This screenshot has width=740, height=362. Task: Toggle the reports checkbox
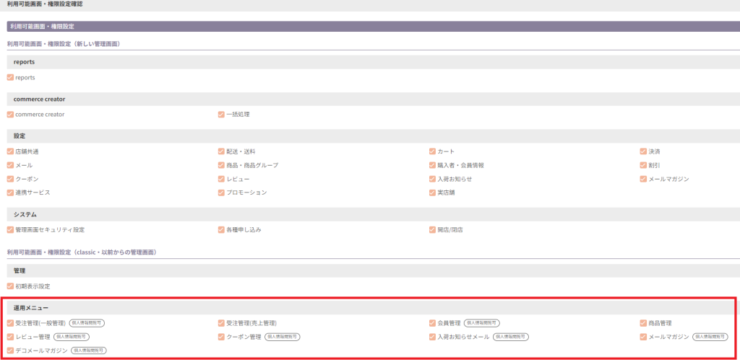click(x=10, y=77)
